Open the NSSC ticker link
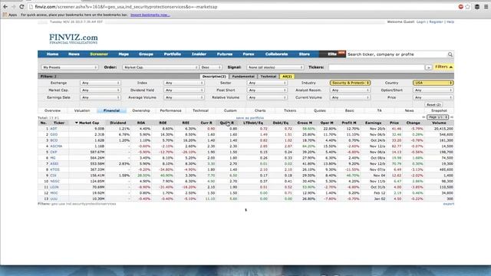The image size is (491, 276). click(x=54, y=181)
